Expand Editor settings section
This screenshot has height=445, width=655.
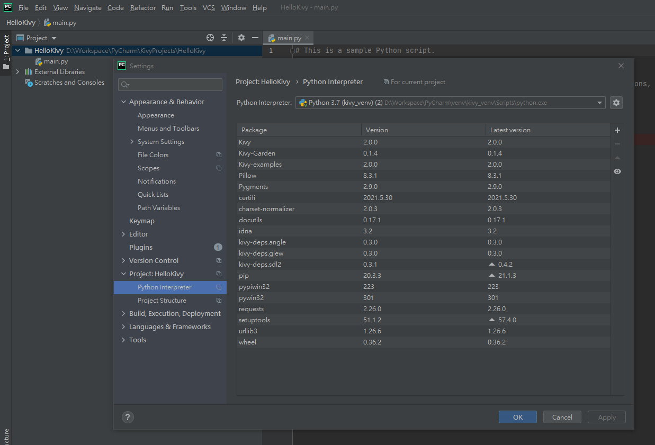(x=123, y=234)
